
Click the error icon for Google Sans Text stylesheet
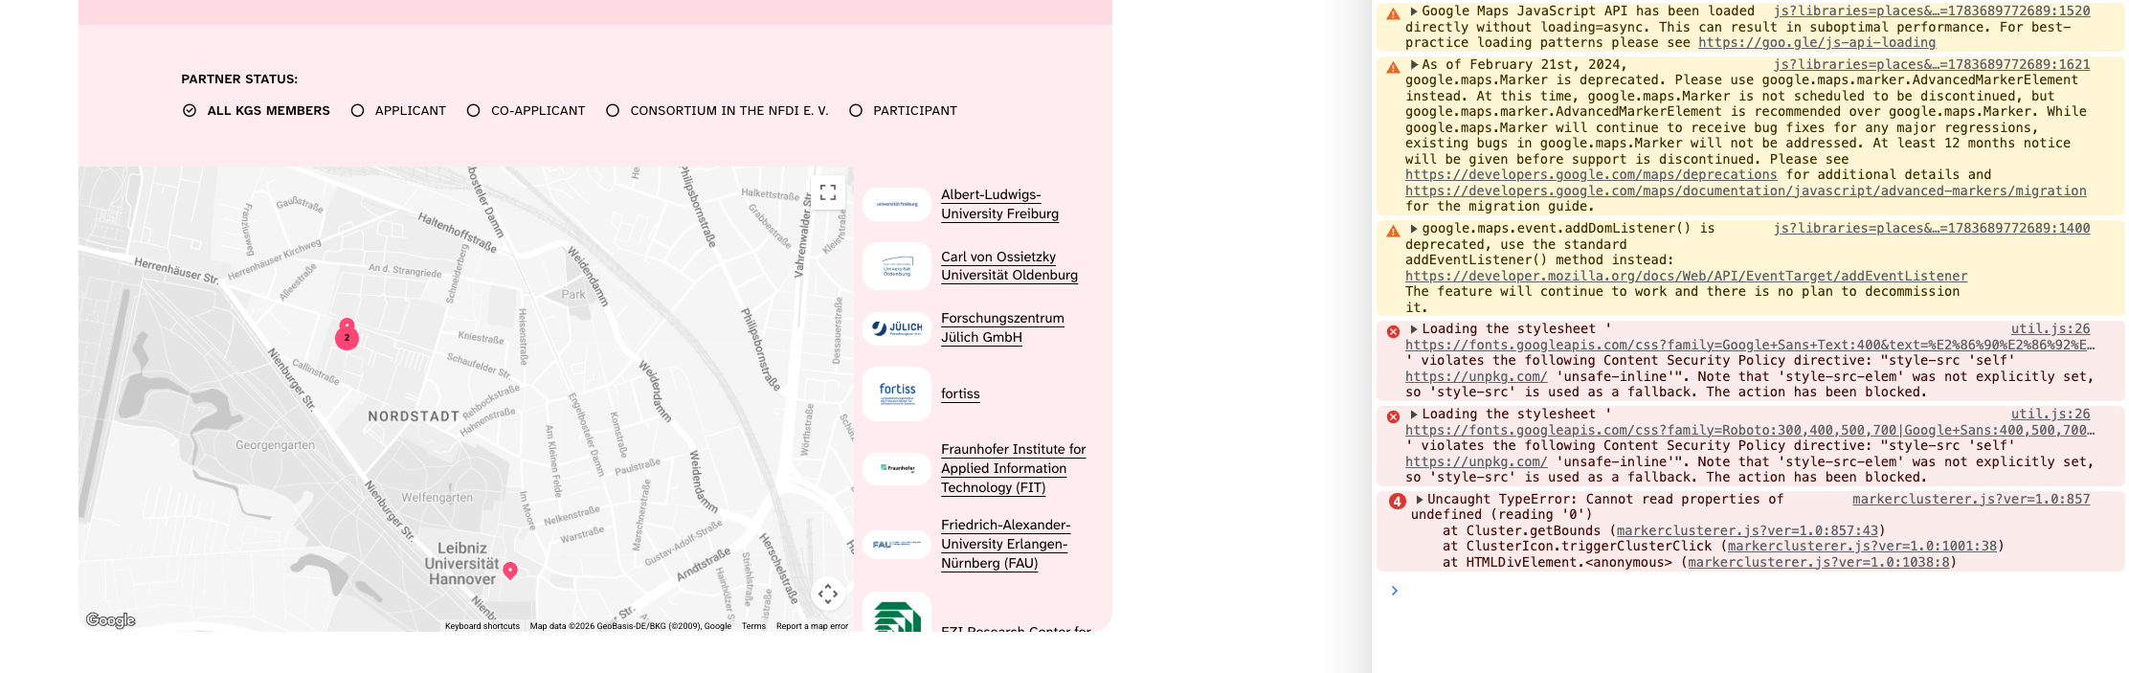pos(1393,331)
